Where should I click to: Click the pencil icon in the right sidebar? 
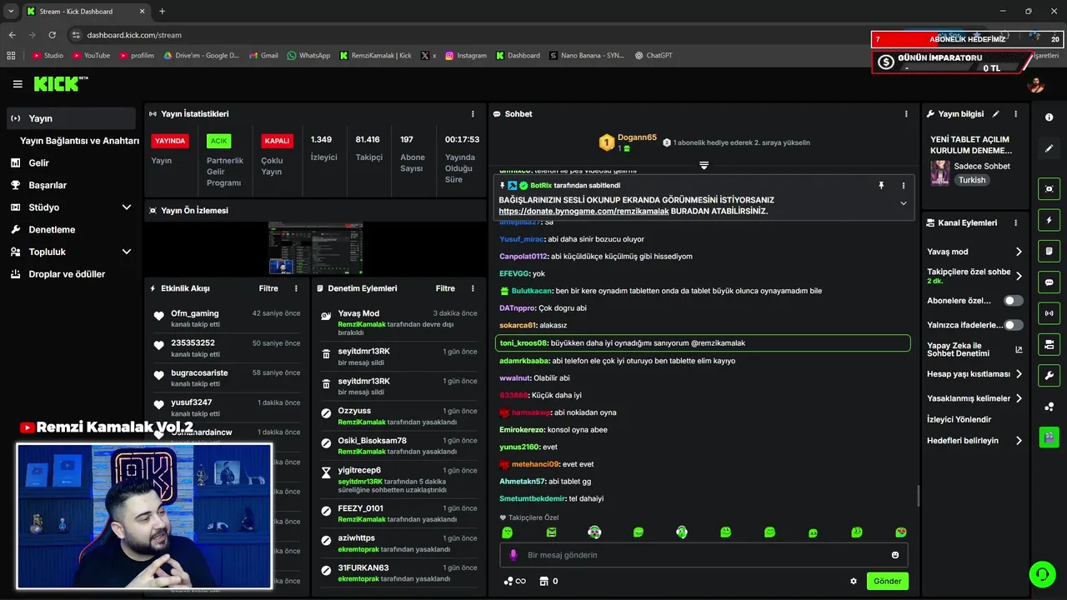(1049, 148)
